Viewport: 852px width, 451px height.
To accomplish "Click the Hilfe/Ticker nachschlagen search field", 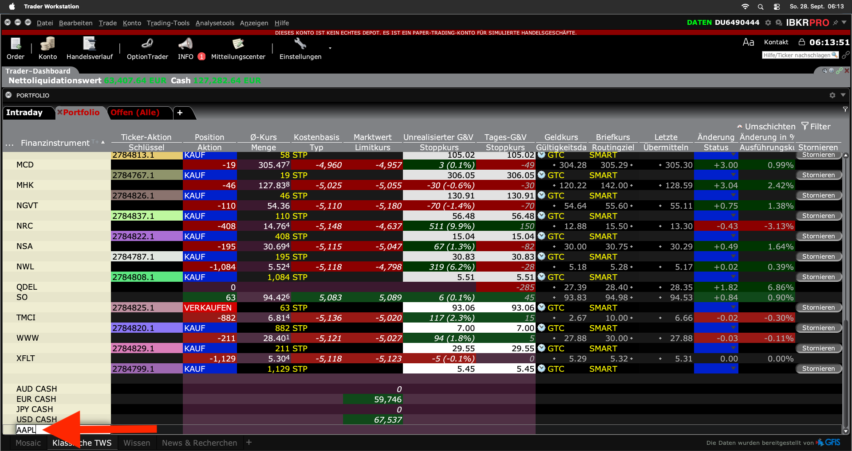I will [797, 55].
